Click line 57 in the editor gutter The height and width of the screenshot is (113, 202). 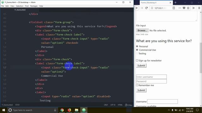click(5, 67)
